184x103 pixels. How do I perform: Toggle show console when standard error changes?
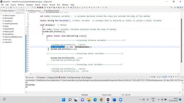(166, 77)
